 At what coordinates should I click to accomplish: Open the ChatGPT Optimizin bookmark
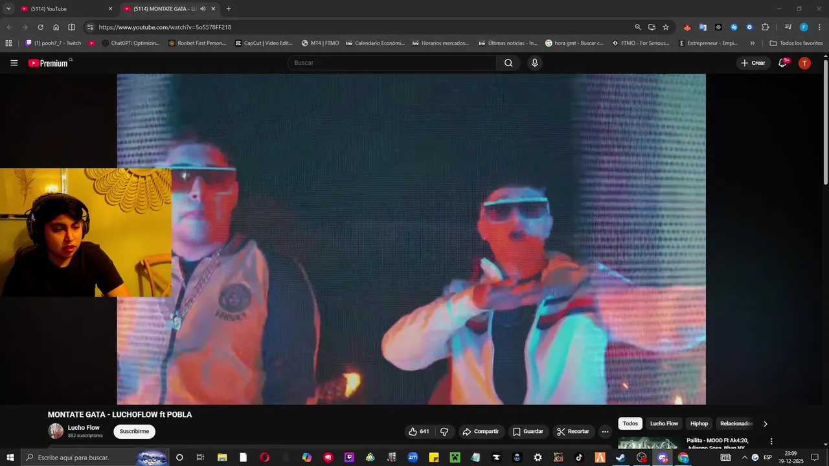[x=131, y=43]
